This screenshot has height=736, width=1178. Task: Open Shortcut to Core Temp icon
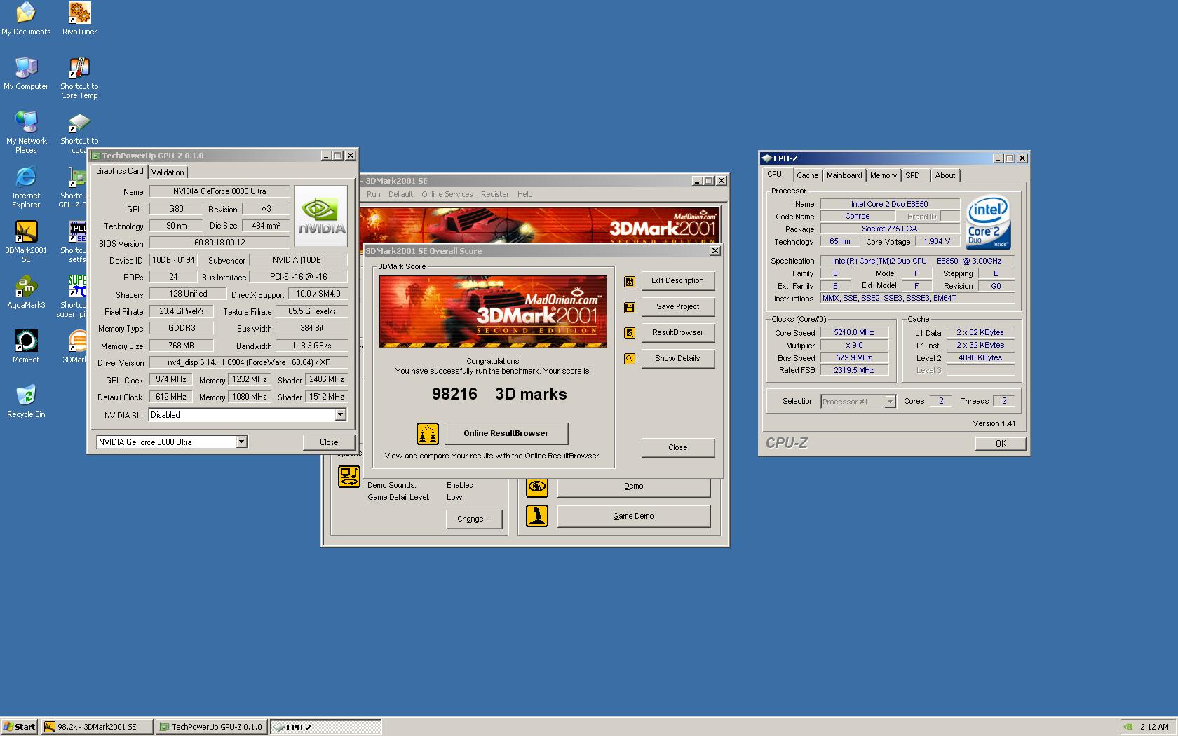tap(79, 78)
